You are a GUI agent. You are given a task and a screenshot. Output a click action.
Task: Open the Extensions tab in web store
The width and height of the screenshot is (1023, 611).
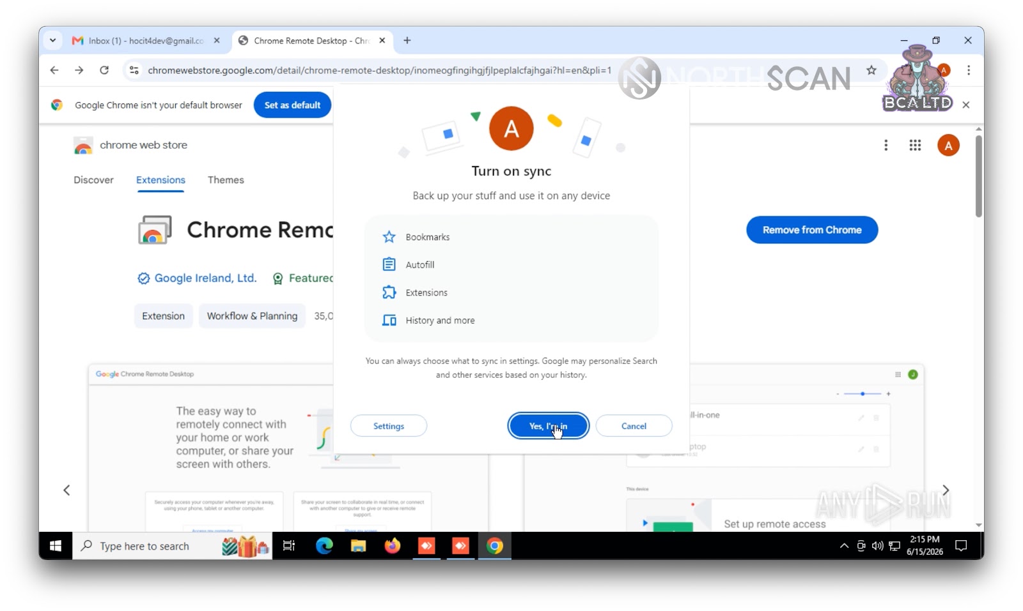160,180
